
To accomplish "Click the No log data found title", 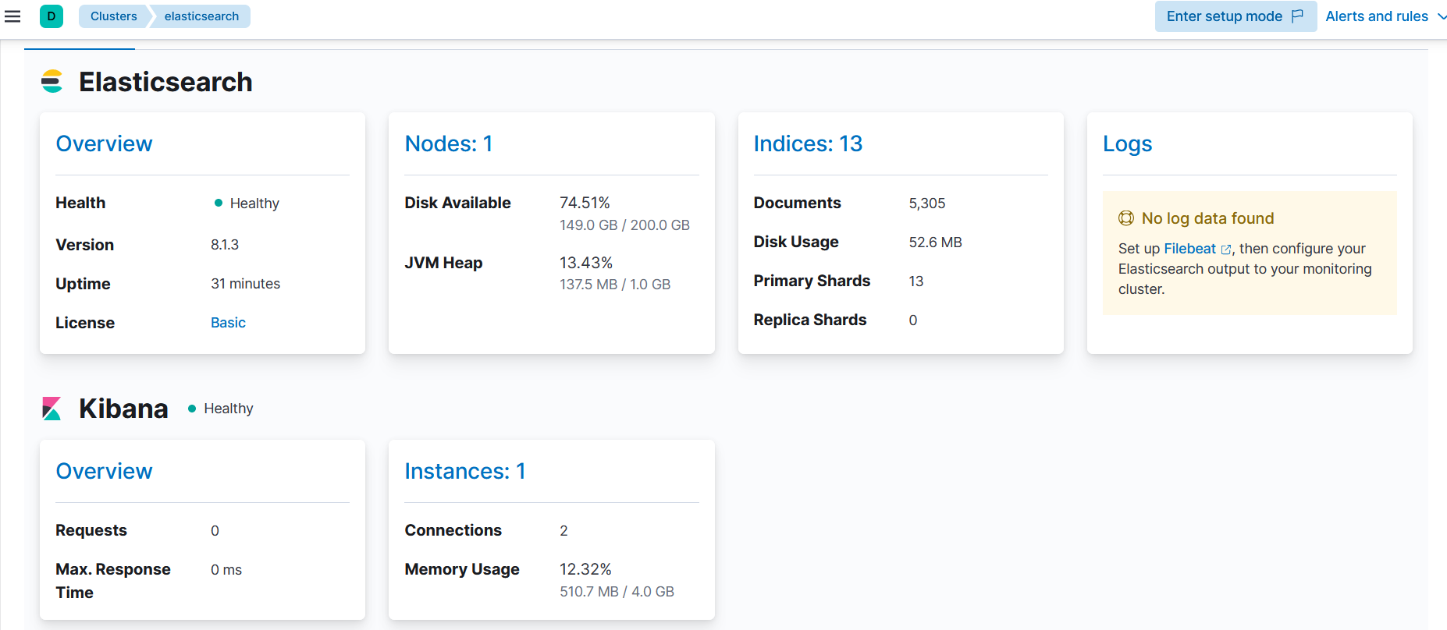I will click(1207, 218).
